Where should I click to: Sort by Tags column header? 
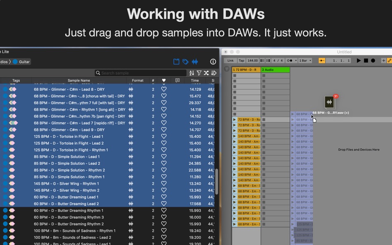pyautogui.click(x=16, y=80)
